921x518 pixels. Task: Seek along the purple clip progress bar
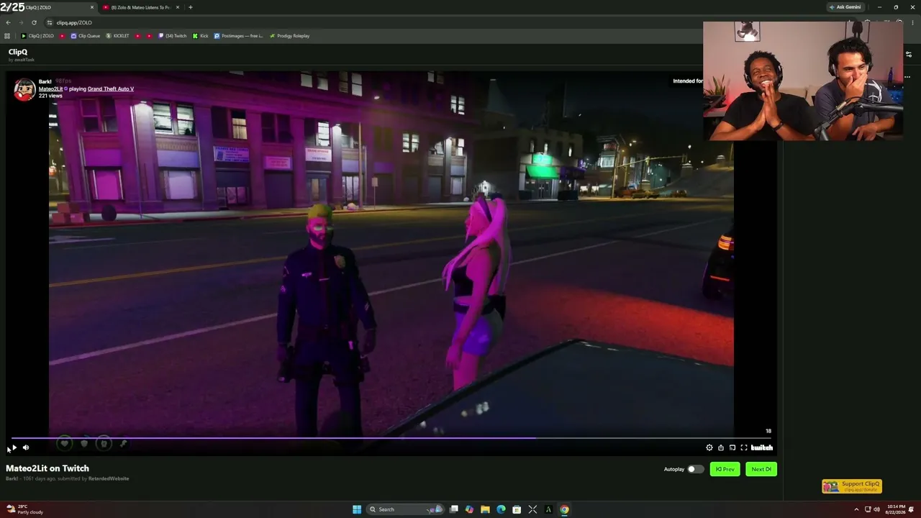[x=391, y=437]
